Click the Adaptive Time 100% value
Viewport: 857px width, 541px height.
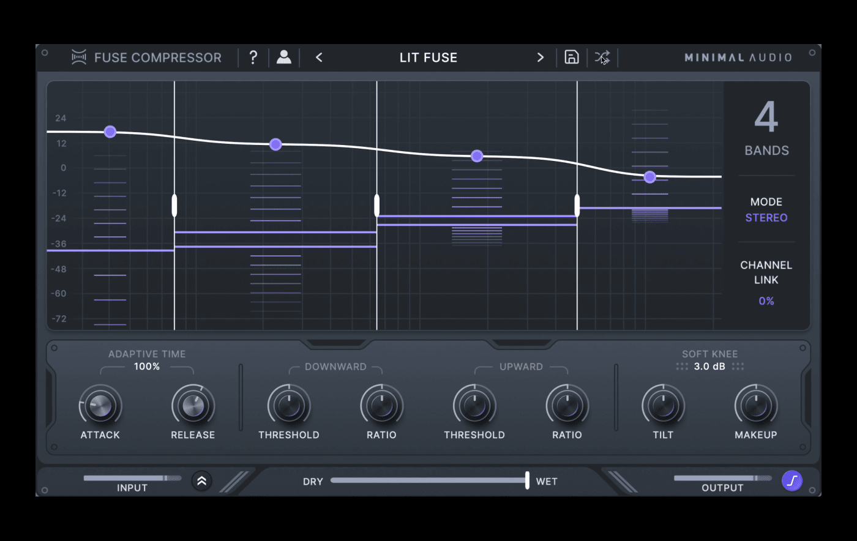[x=147, y=367]
